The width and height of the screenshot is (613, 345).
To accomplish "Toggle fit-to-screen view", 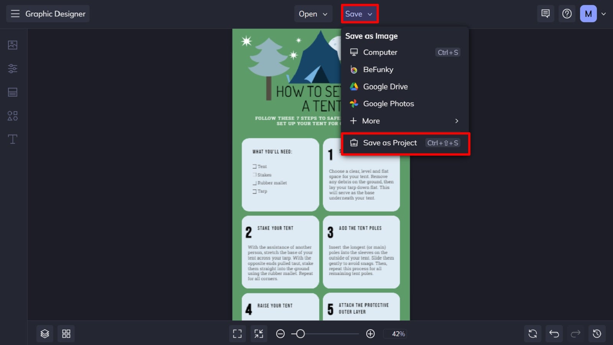I will 259,333.
